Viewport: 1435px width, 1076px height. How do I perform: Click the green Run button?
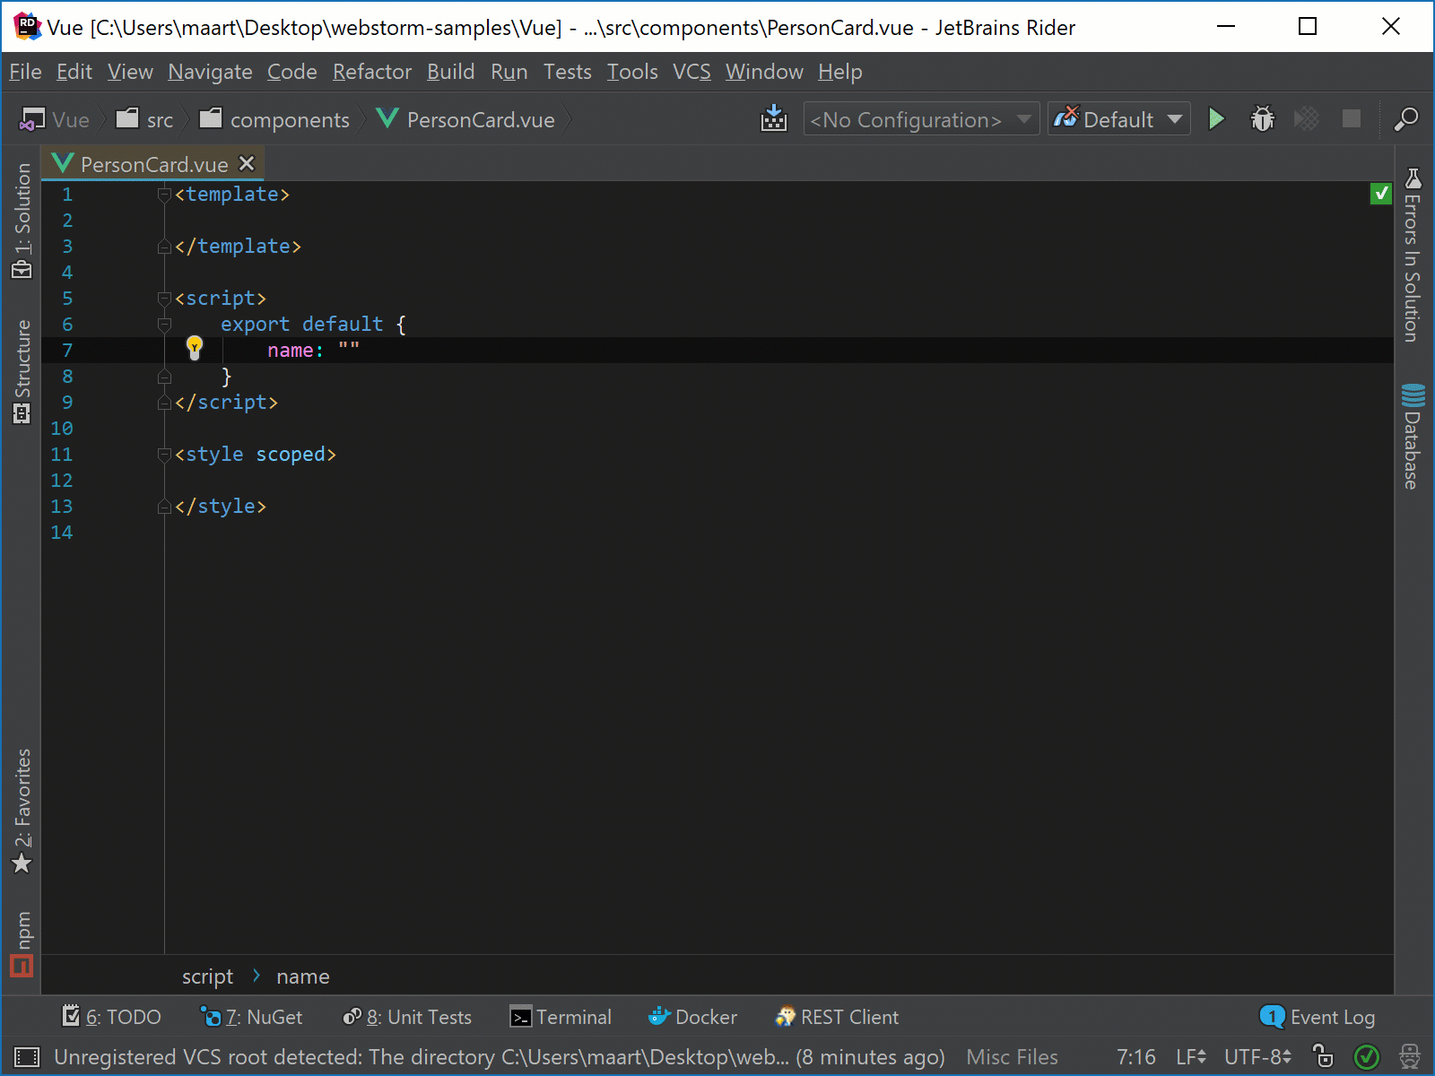coord(1216,119)
